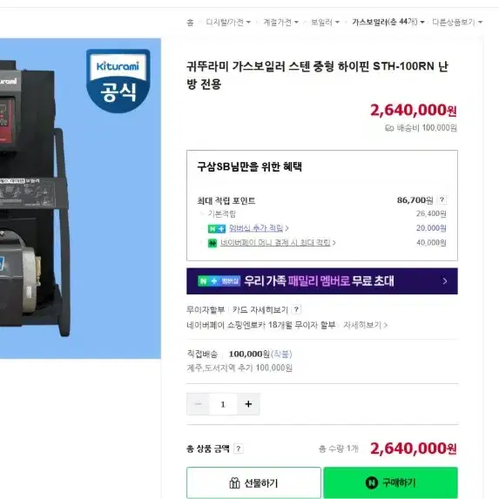Open the 다른상품보기 menu

(x=457, y=22)
